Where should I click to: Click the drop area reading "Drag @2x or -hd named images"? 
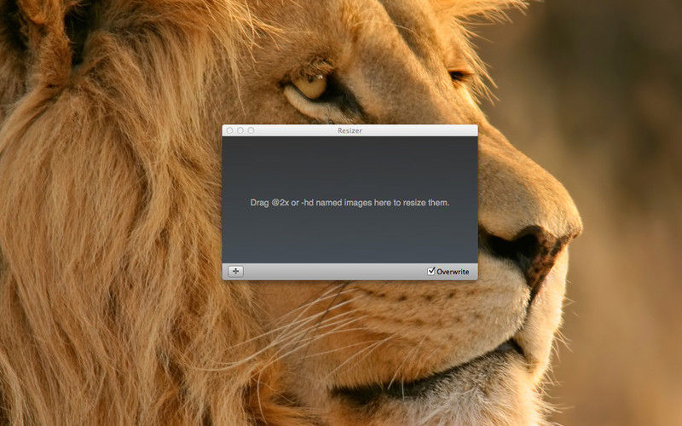(x=350, y=199)
